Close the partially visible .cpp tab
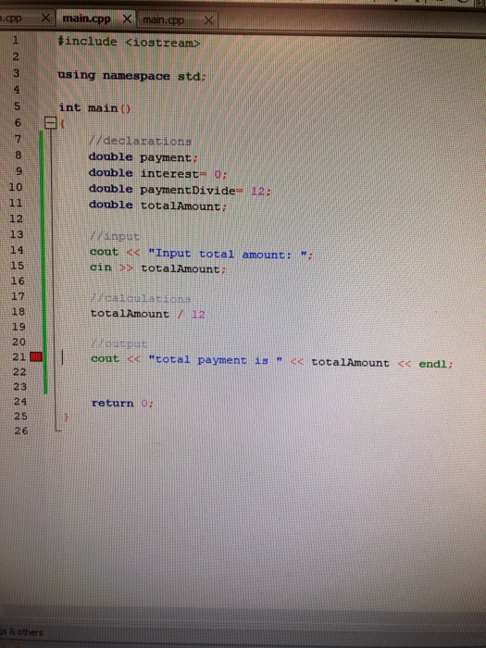Screen dimensions: 486x648 point(46,18)
